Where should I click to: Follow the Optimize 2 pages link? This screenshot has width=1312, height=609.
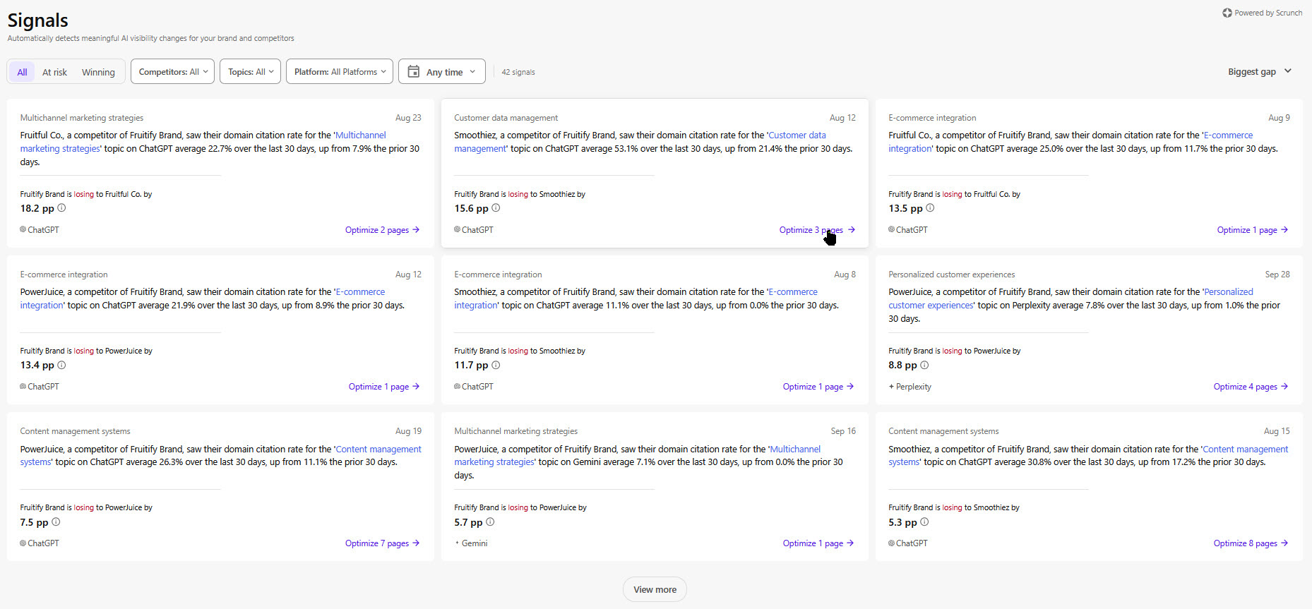point(382,230)
